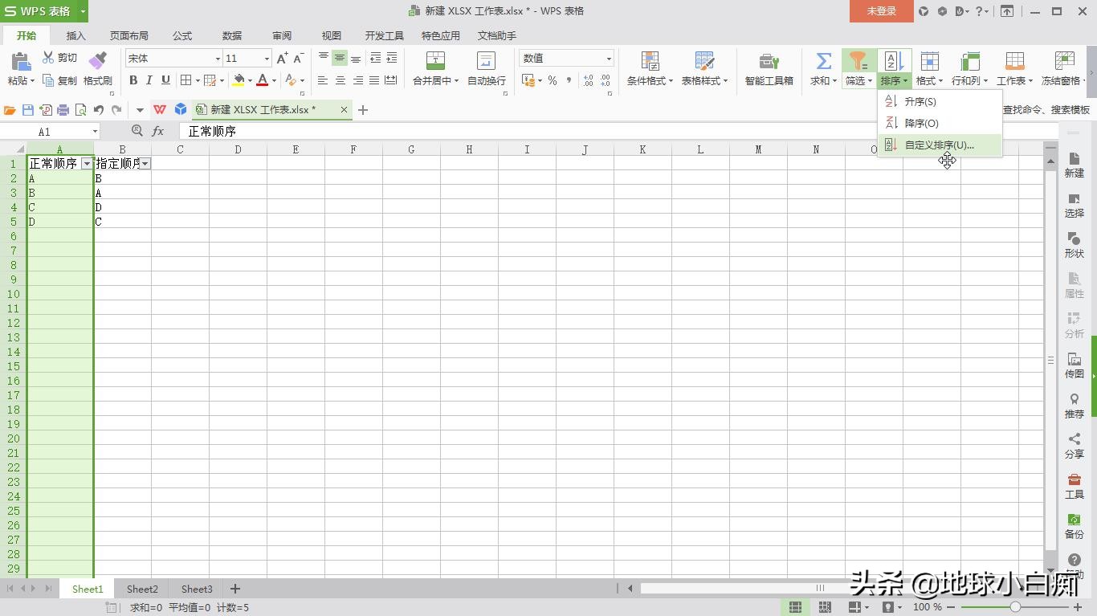Click the Format Painter (格式刷) icon
1097x616 pixels.
point(97,62)
